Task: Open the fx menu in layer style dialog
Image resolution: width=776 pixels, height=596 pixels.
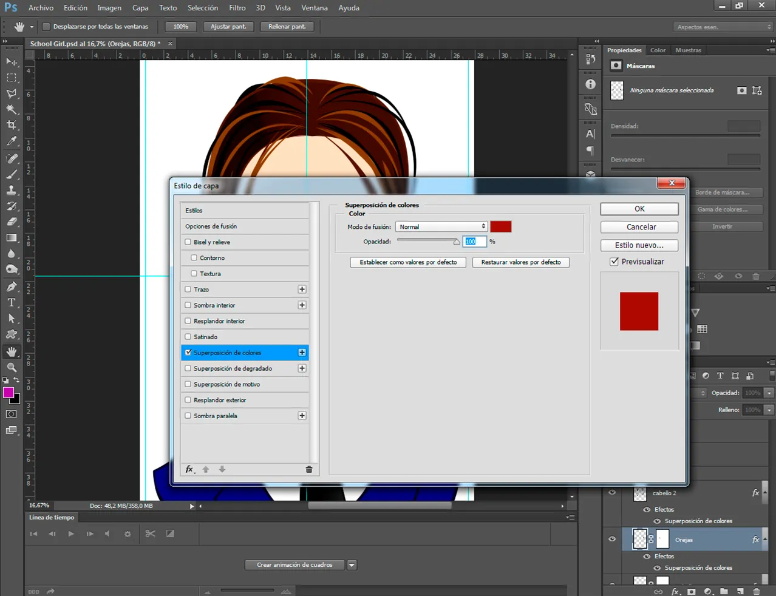Action: coord(190,469)
